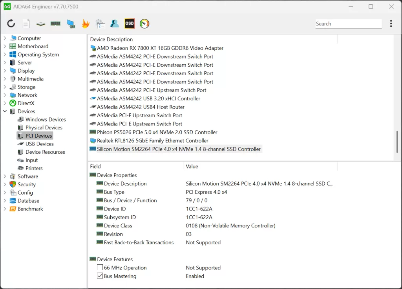Open the gauge SensorPanel toolbar icon
The height and width of the screenshot is (289, 402).
[x=144, y=24]
